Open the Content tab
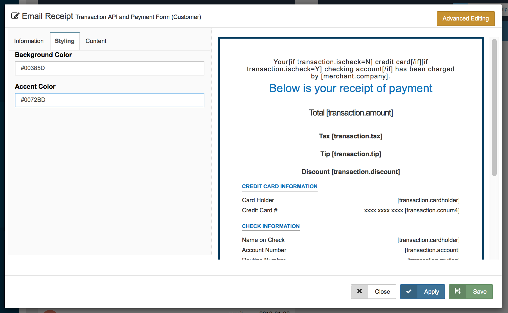The image size is (508, 313). (x=96, y=41)
